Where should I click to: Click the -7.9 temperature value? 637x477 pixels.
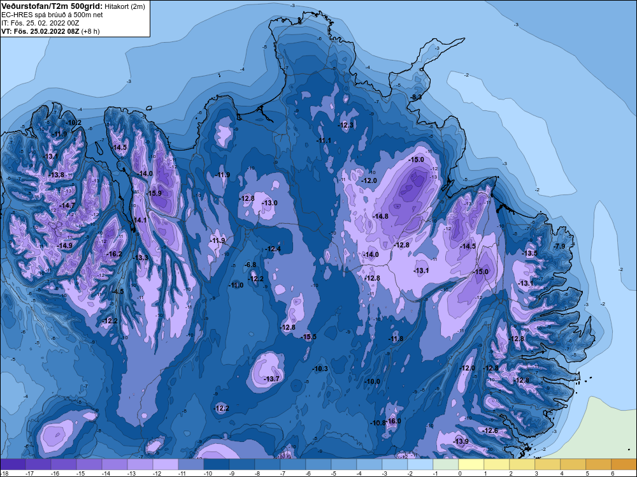(559, 246)
